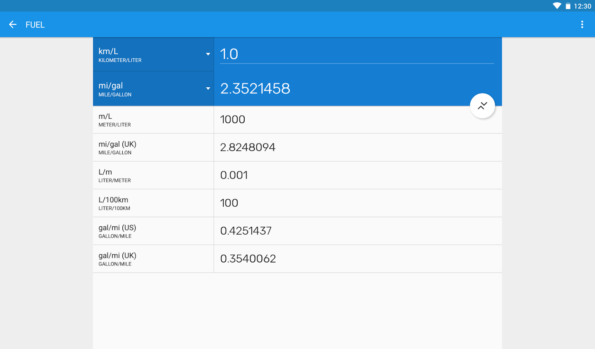Click the battery icon in the status bar
595x349 pixels.
[x=568, y=6]
